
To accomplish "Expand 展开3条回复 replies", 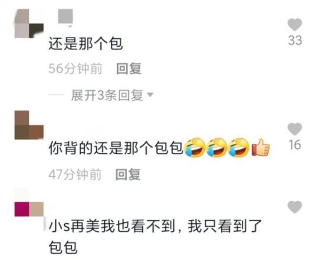I will [x=107, y=95].
